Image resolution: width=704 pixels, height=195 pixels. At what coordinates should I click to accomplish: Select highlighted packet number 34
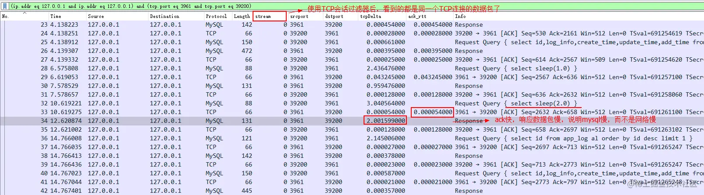[x=352, y=121]
